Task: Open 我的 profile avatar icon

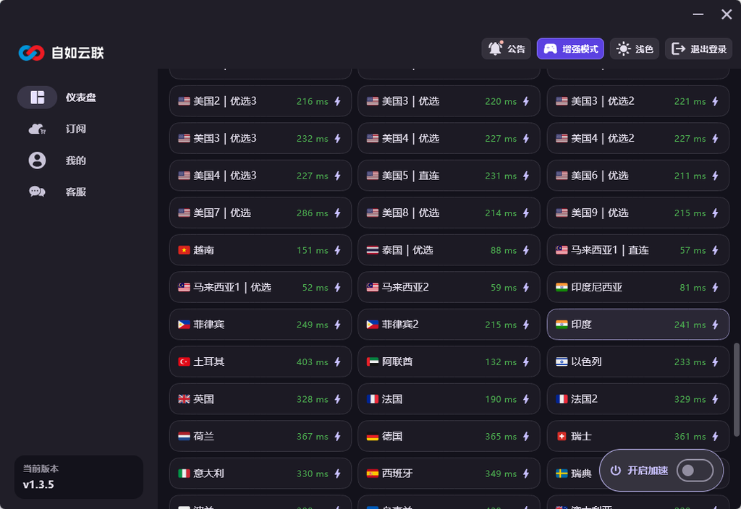Action: [x=38, y=161]
